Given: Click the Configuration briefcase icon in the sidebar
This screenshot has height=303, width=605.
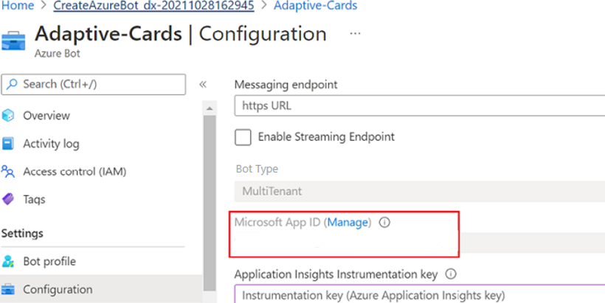Looking at the screenshot, I should pyautogui.click(x=7, y=289).
